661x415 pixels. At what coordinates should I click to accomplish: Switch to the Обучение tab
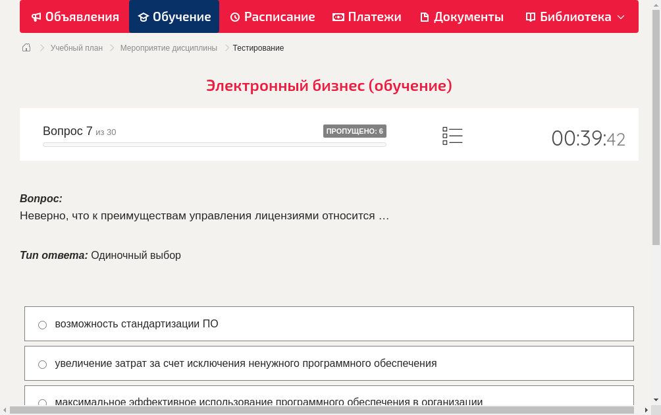(174, 16)
